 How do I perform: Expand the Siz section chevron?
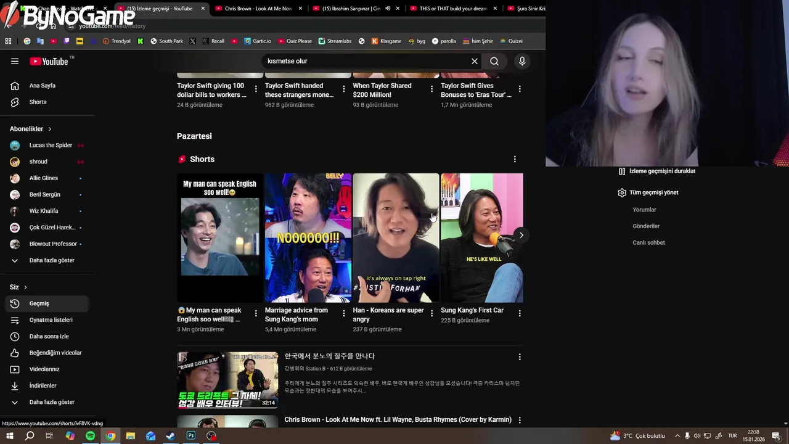[25, 287]
